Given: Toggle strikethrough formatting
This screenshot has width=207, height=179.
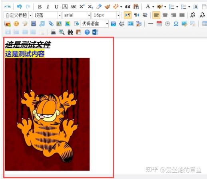Looking at the screenshot, I should (74, 7).
